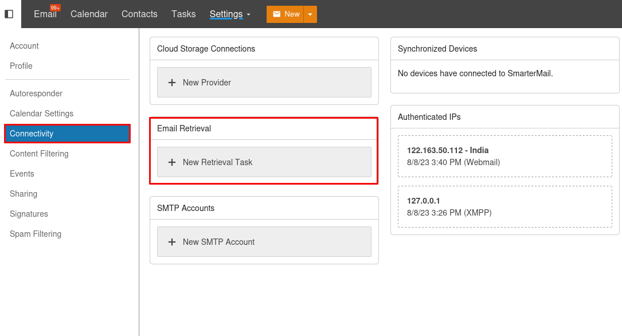Open Content Filtering settings

[39, 154]
